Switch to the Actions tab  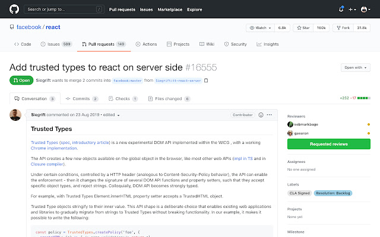pos(146,44)
